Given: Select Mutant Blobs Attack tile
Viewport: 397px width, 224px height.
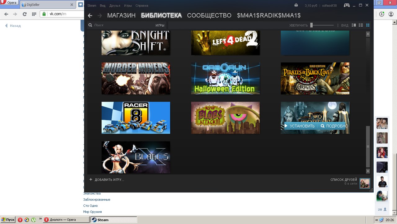Looking at the screenshot, I should 225,118.
